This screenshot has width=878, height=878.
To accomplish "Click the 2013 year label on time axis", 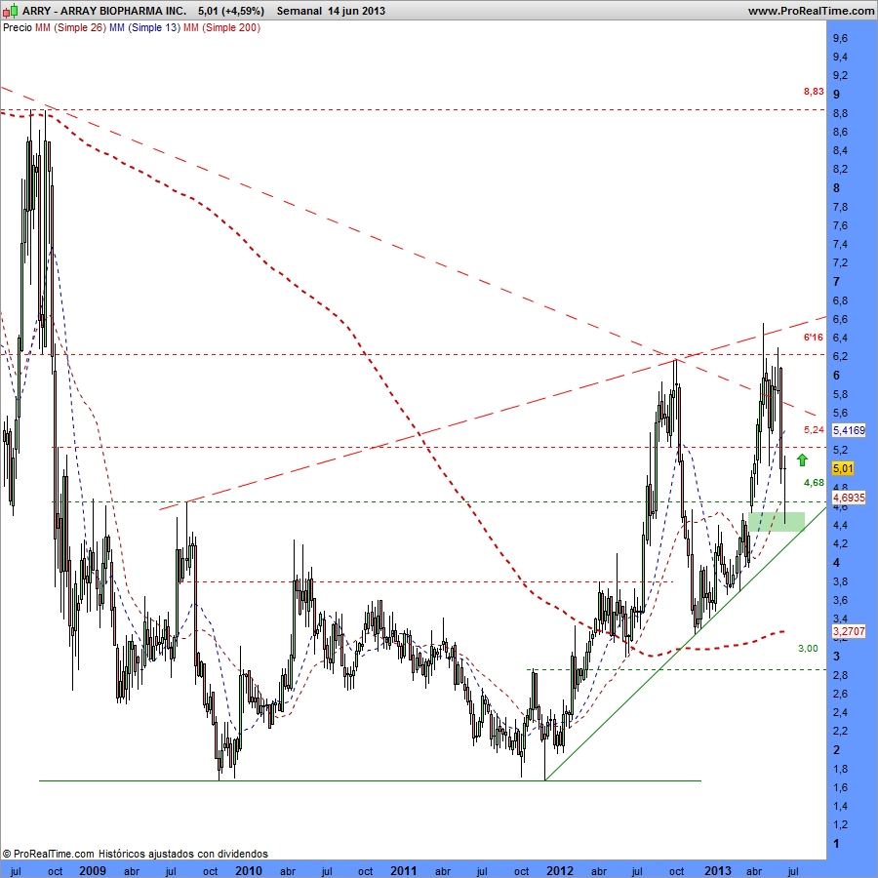I will click(x=717, y=869).
